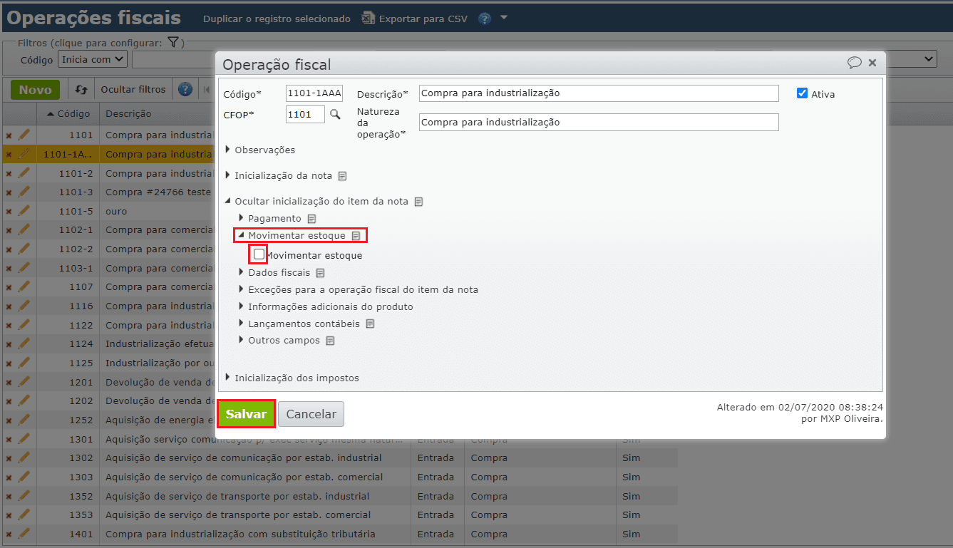Image resolution: width=953 pixels, height=548 pixels.
Task: Click the 'Entrada' cell in row 1352
Action: point(436,496)
